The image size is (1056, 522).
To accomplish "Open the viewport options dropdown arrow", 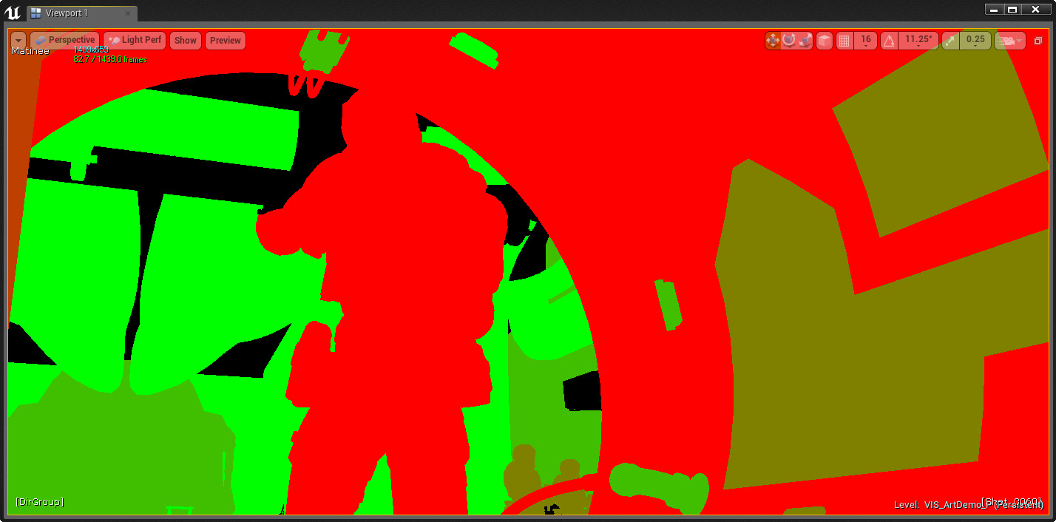I will click(x=17, y=40).
